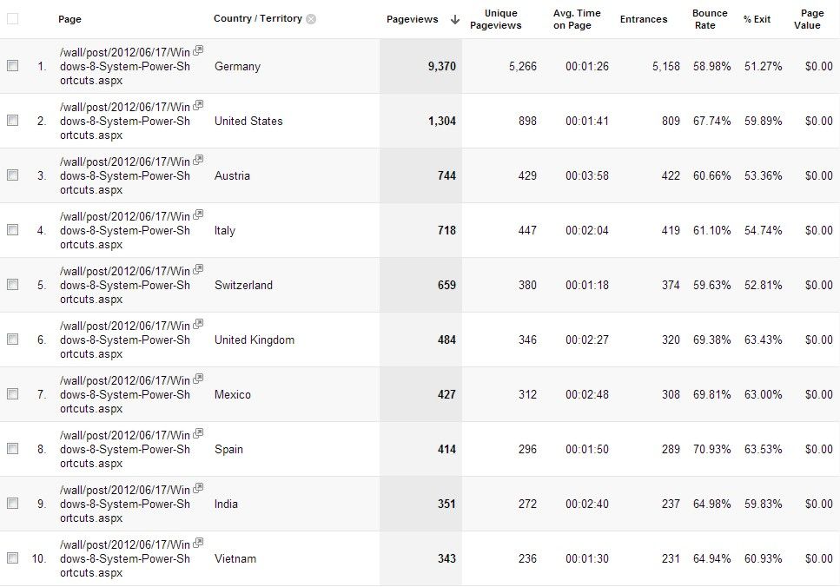Image resolution: width=840 pixels, height=587 pixels.
Task: Sort table by Unique Pageviews column
Action: [x=495, y=19]
